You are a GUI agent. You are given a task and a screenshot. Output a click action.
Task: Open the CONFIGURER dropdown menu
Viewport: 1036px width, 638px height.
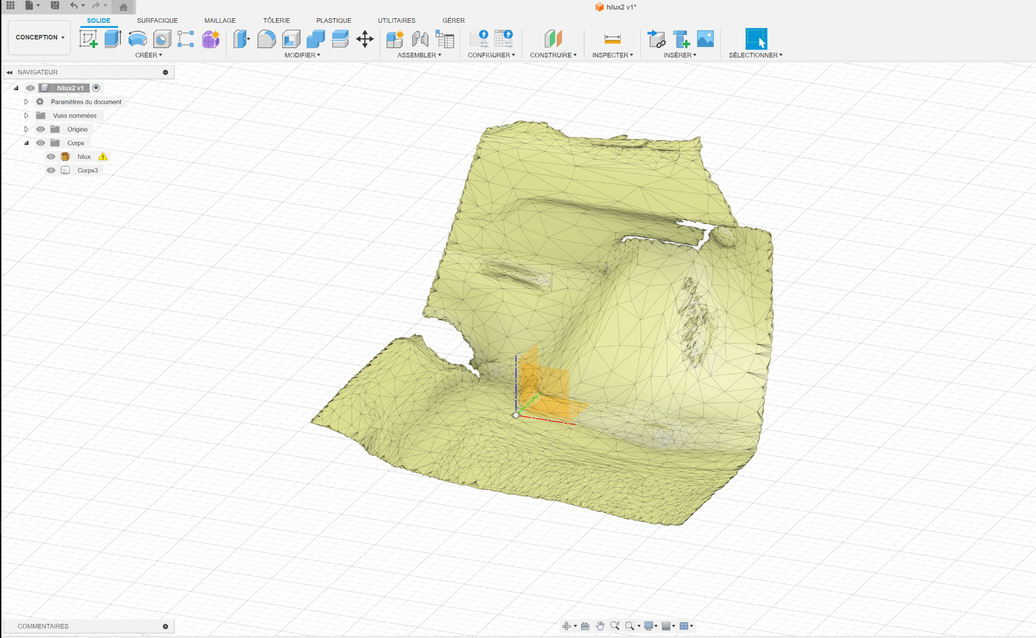pos(491,55)
